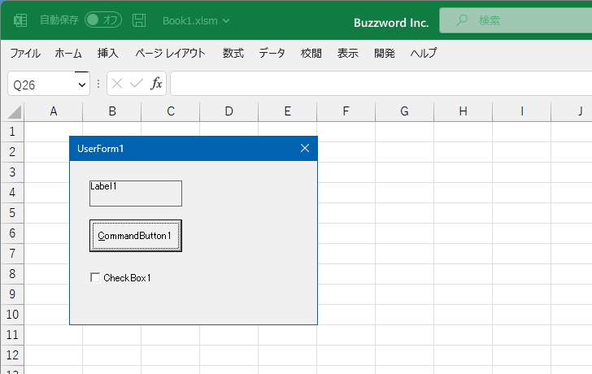Switch to the 校閲 ribbon tab
Image resolution: width=592 pixels, height=374 pixels.
click(311, 53)
